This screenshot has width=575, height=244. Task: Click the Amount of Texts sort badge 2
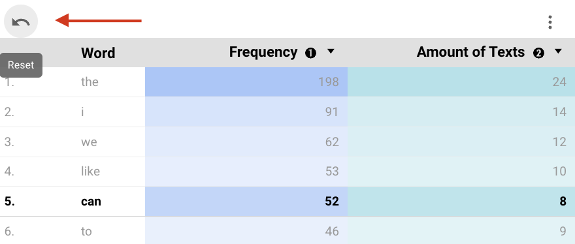pyautogui.click(x=538, y=53)
